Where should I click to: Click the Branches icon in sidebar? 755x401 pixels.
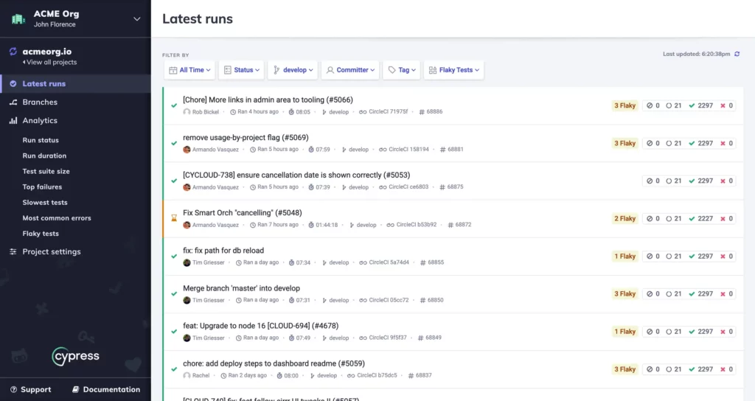tap(13, 102)
